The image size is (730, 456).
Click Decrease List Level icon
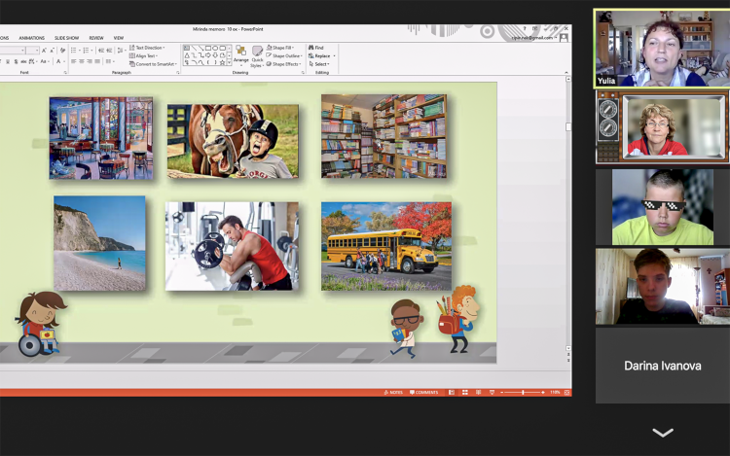coord(101,51)
